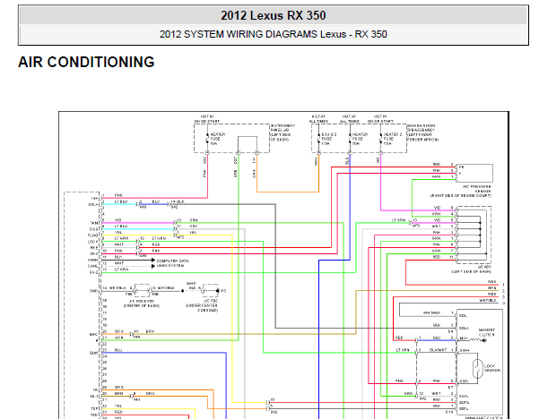
Task: Click the HEATER 10A fuse symbol
Action: (207, 139)
